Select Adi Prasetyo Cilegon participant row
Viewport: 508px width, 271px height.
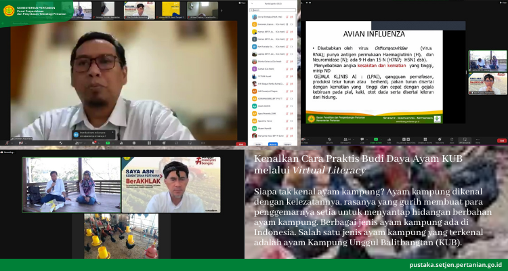pyautogui.click(x=273, y=91)
